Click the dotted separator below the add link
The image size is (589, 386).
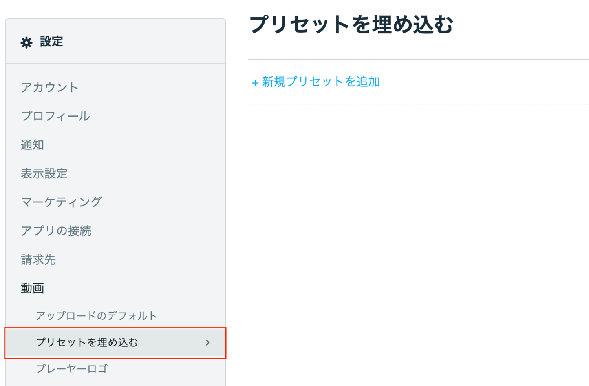419,104
